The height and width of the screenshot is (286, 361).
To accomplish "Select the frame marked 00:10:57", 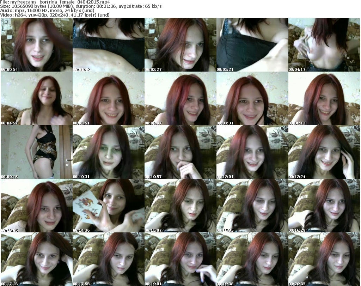I will [x=180, y=152].
